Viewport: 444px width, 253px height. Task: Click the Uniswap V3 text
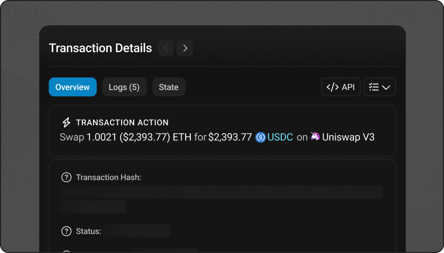tap(348, 137)
